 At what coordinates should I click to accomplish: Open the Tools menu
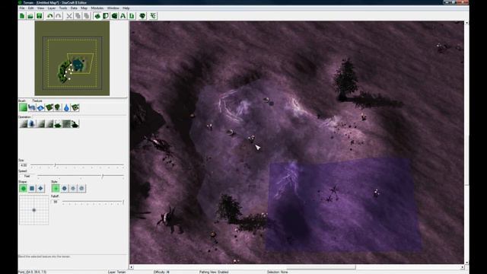click(63, 8)
